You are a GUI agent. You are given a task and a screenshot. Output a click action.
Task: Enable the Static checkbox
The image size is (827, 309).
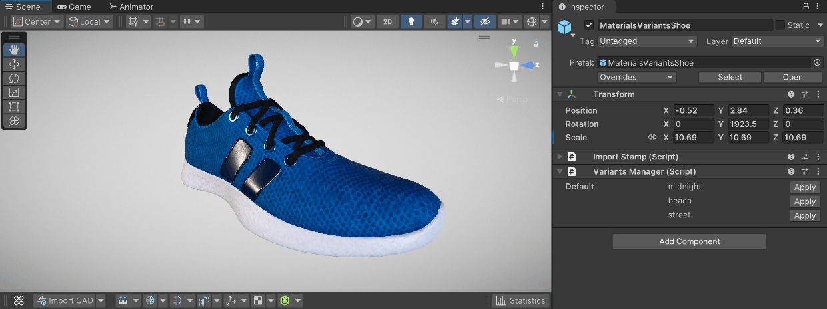pyautogui.click(x=780, y=25)
